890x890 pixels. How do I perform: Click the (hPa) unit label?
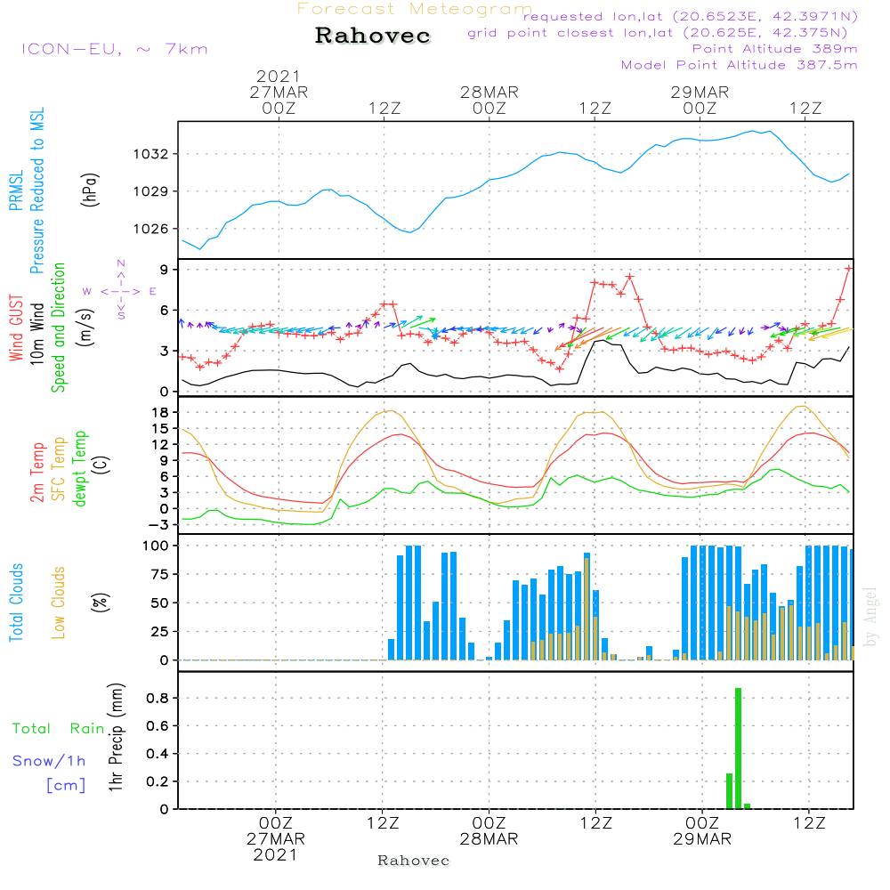(90, 190)
